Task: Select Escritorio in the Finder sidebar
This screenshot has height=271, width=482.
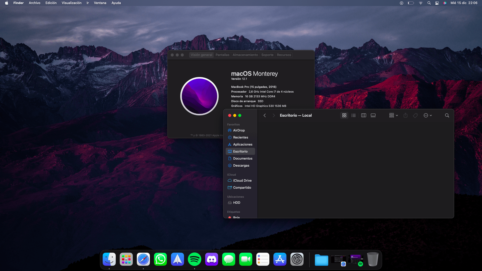Action: [240, 152]
